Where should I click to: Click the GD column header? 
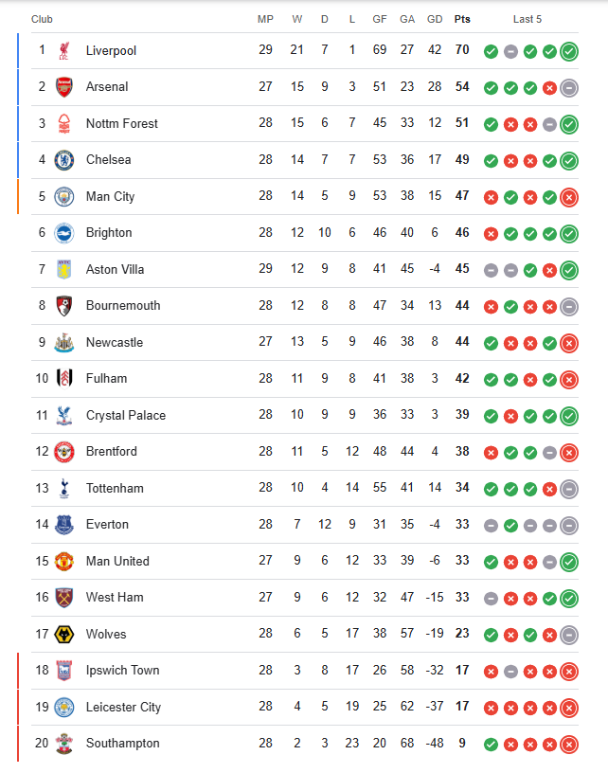pos(435,19)
